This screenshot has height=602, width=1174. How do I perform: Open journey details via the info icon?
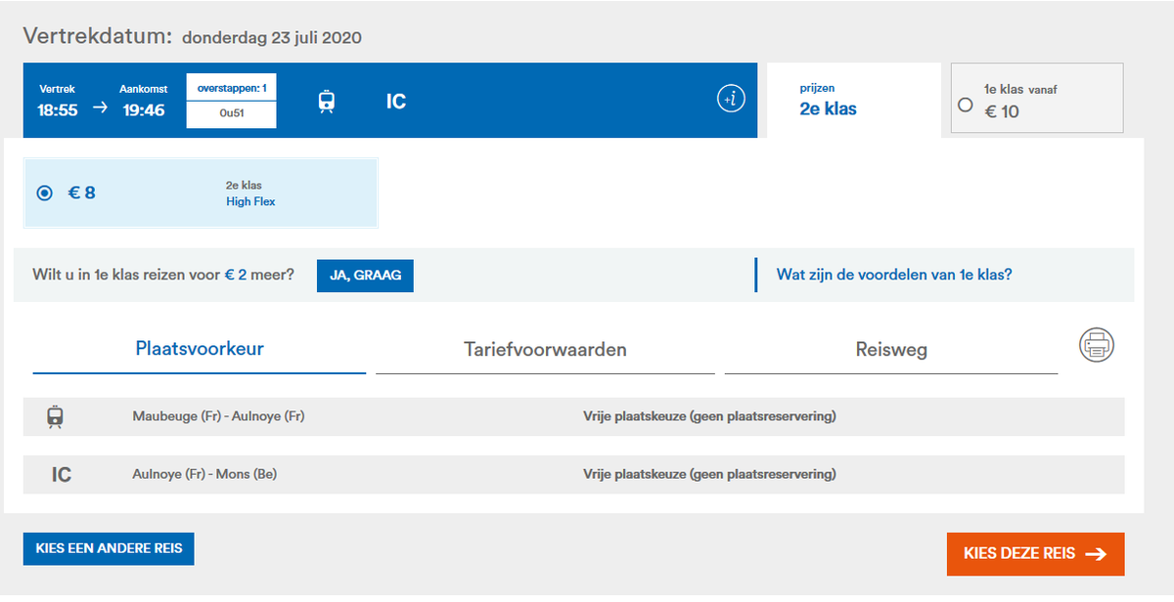(x=730, y=99)
